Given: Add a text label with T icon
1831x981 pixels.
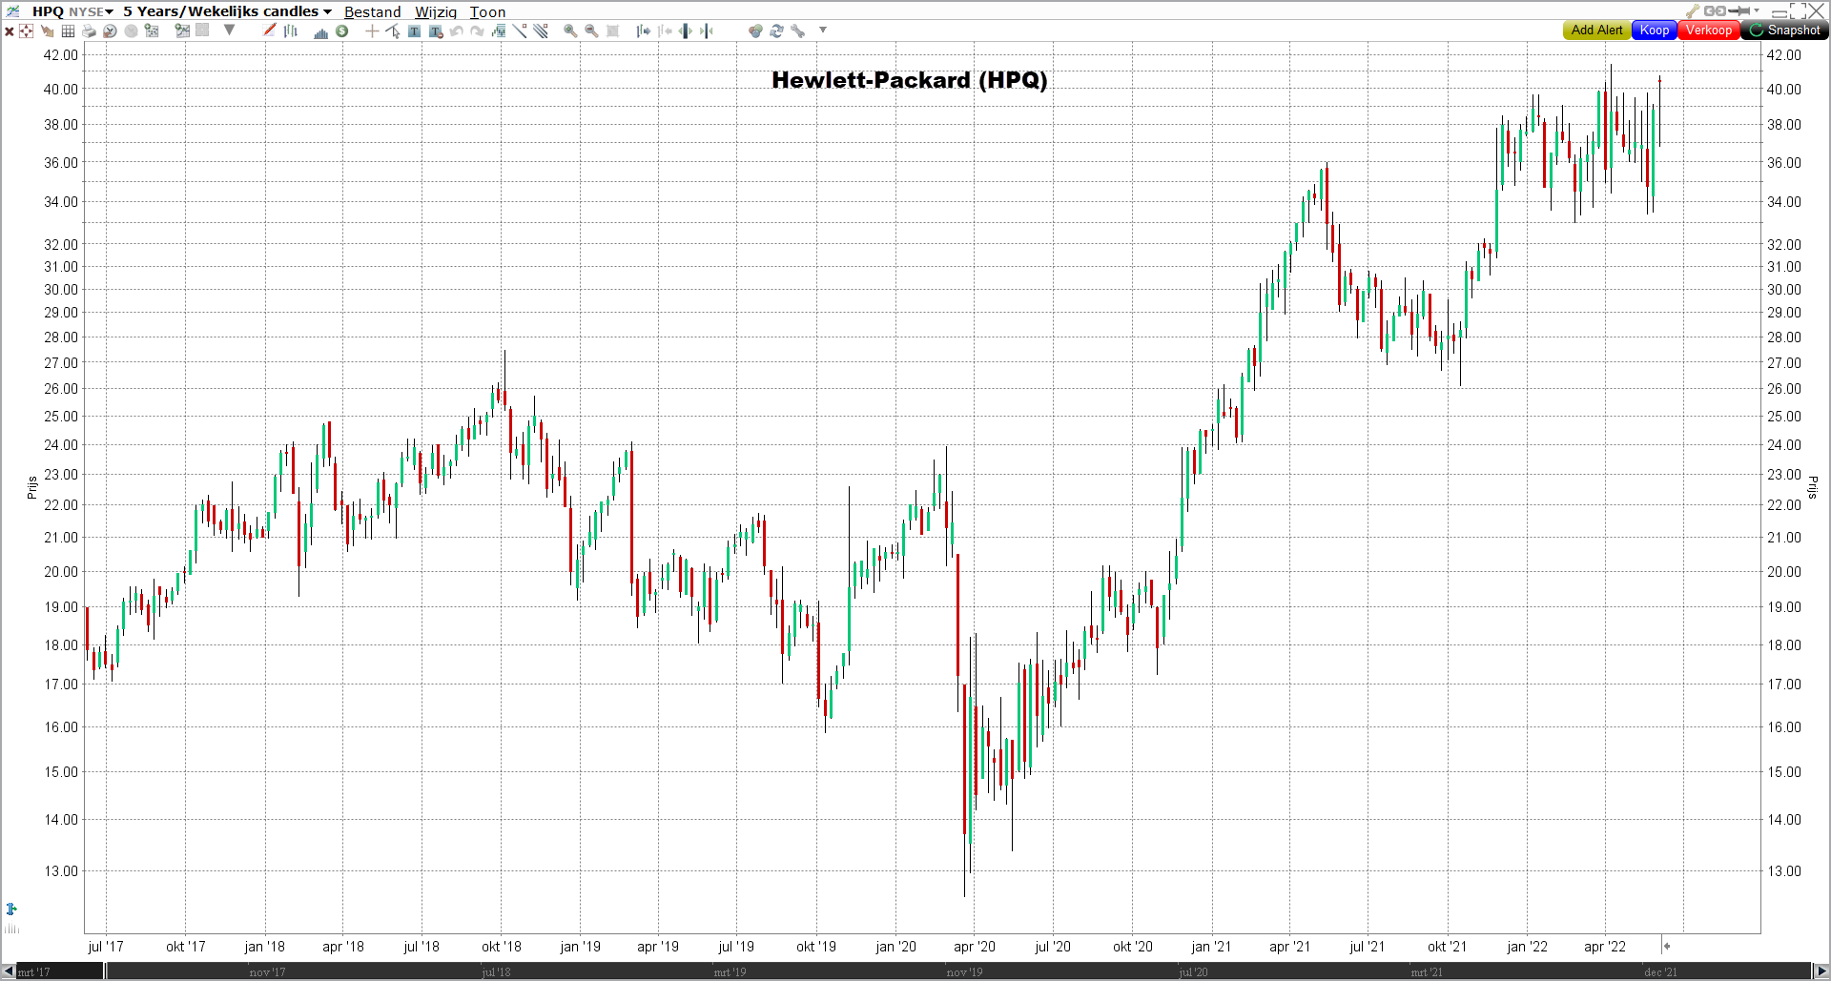Looking at the screenshot, I should pos(414,31).
